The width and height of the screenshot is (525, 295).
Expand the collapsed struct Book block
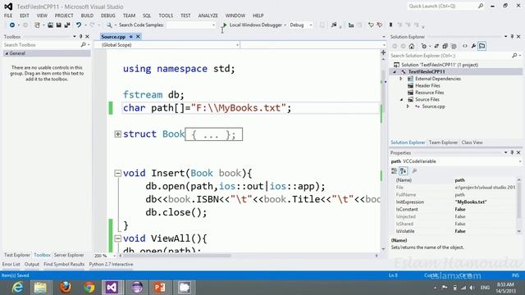click(x=117, y=134)
